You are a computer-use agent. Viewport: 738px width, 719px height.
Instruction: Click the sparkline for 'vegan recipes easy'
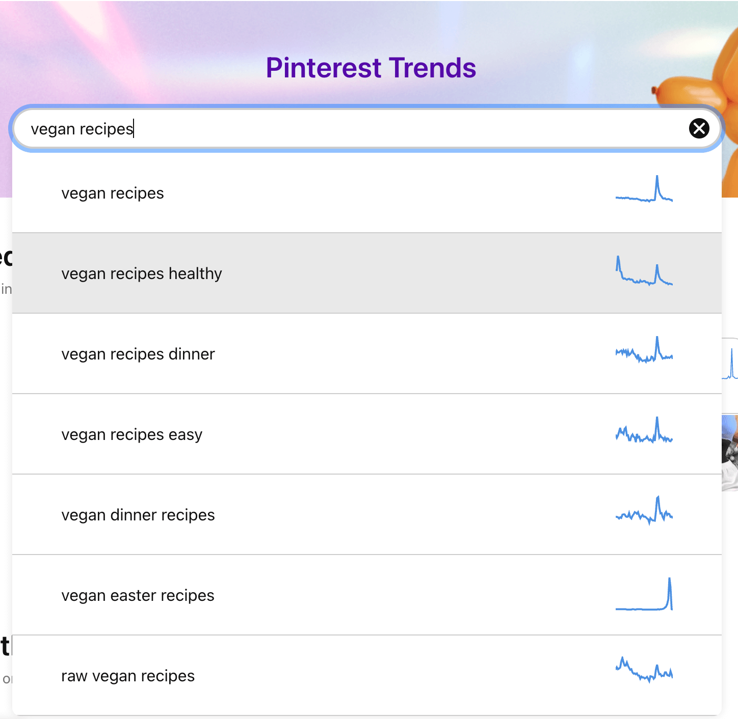[644, 431]
